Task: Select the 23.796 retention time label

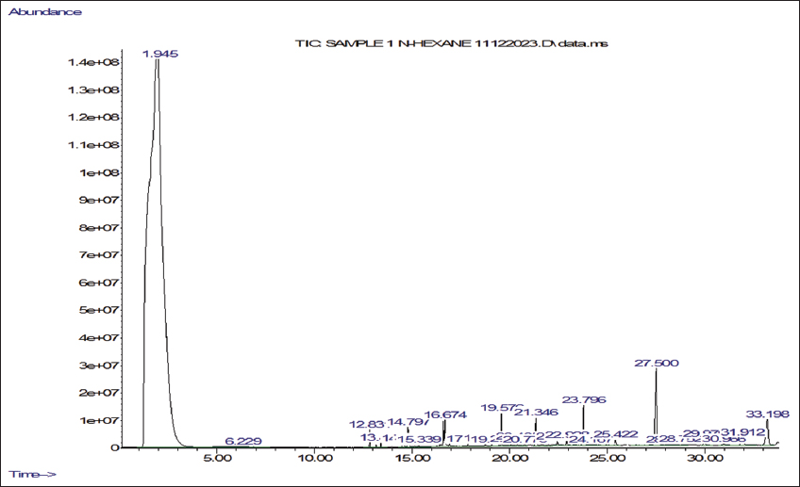Action: coord(585,399)
